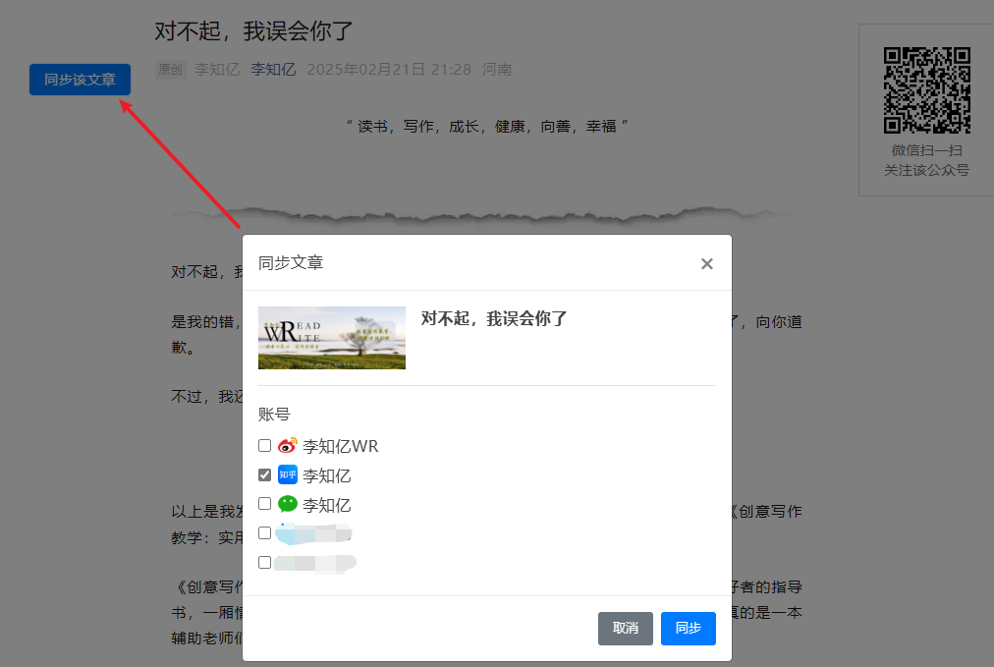Click the gray 李知亿 author name
This screenshot has width=994, height=667.
coord(217,69)
